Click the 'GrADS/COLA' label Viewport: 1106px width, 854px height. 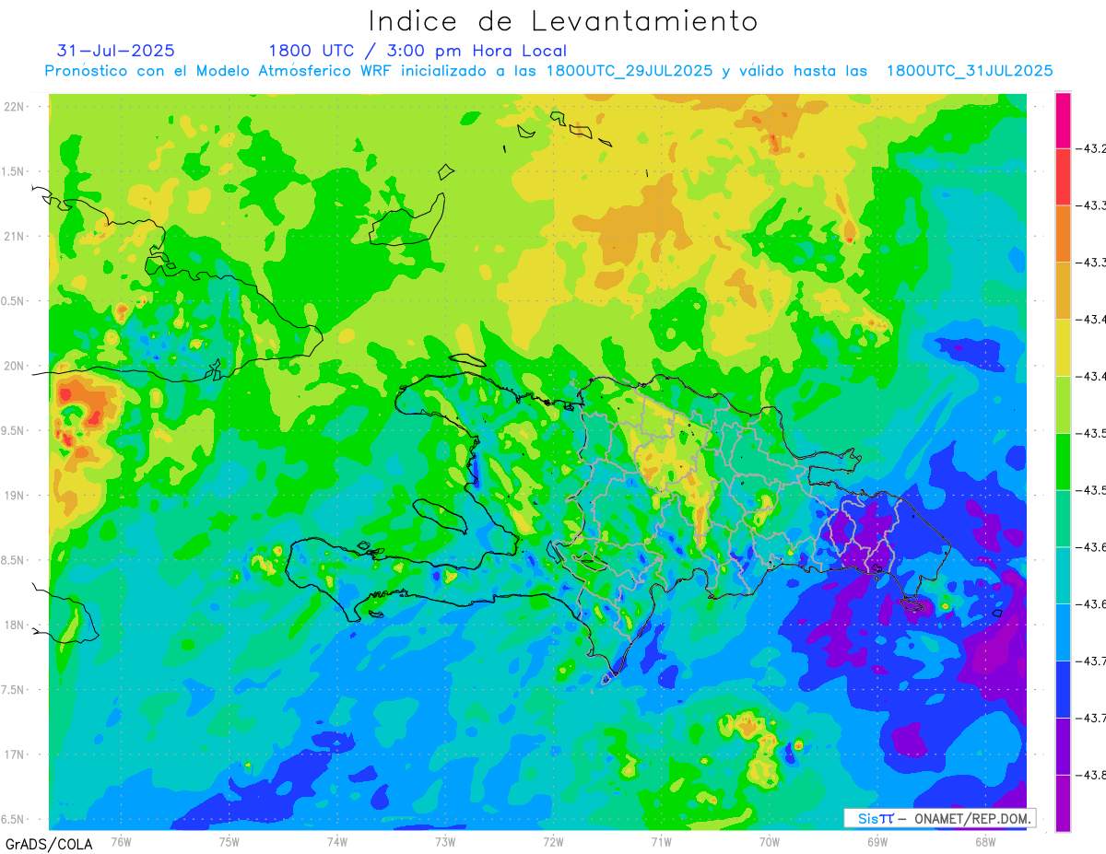click(x=47, y=844)
